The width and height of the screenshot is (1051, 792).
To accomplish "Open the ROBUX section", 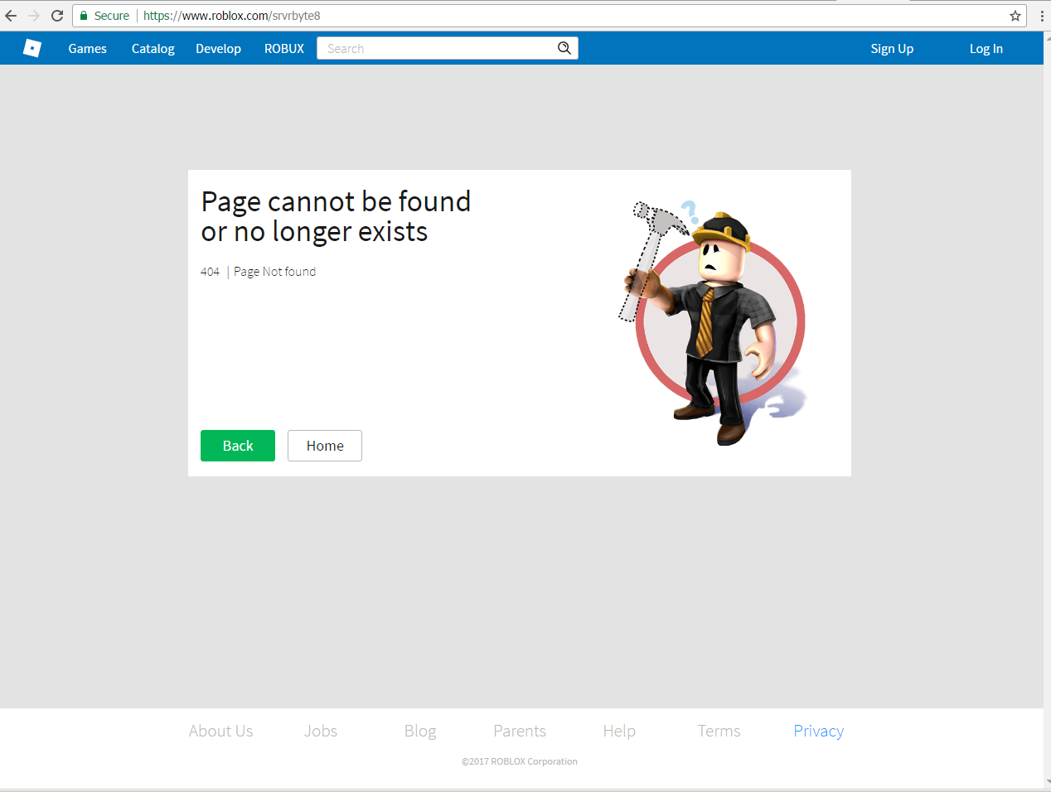I will pyautogui.click(x=283, y=48).
